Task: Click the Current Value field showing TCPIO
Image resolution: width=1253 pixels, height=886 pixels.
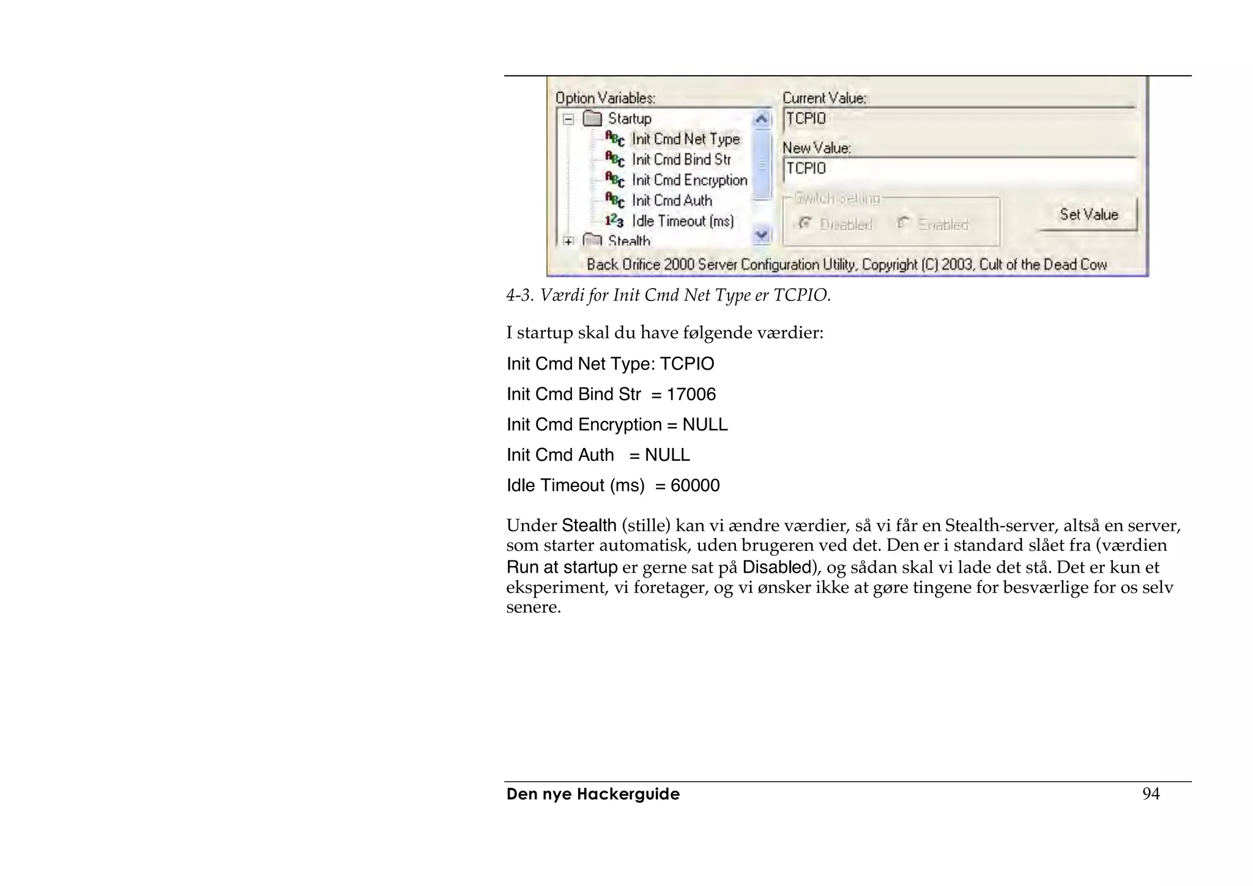Action: point(959,119)
